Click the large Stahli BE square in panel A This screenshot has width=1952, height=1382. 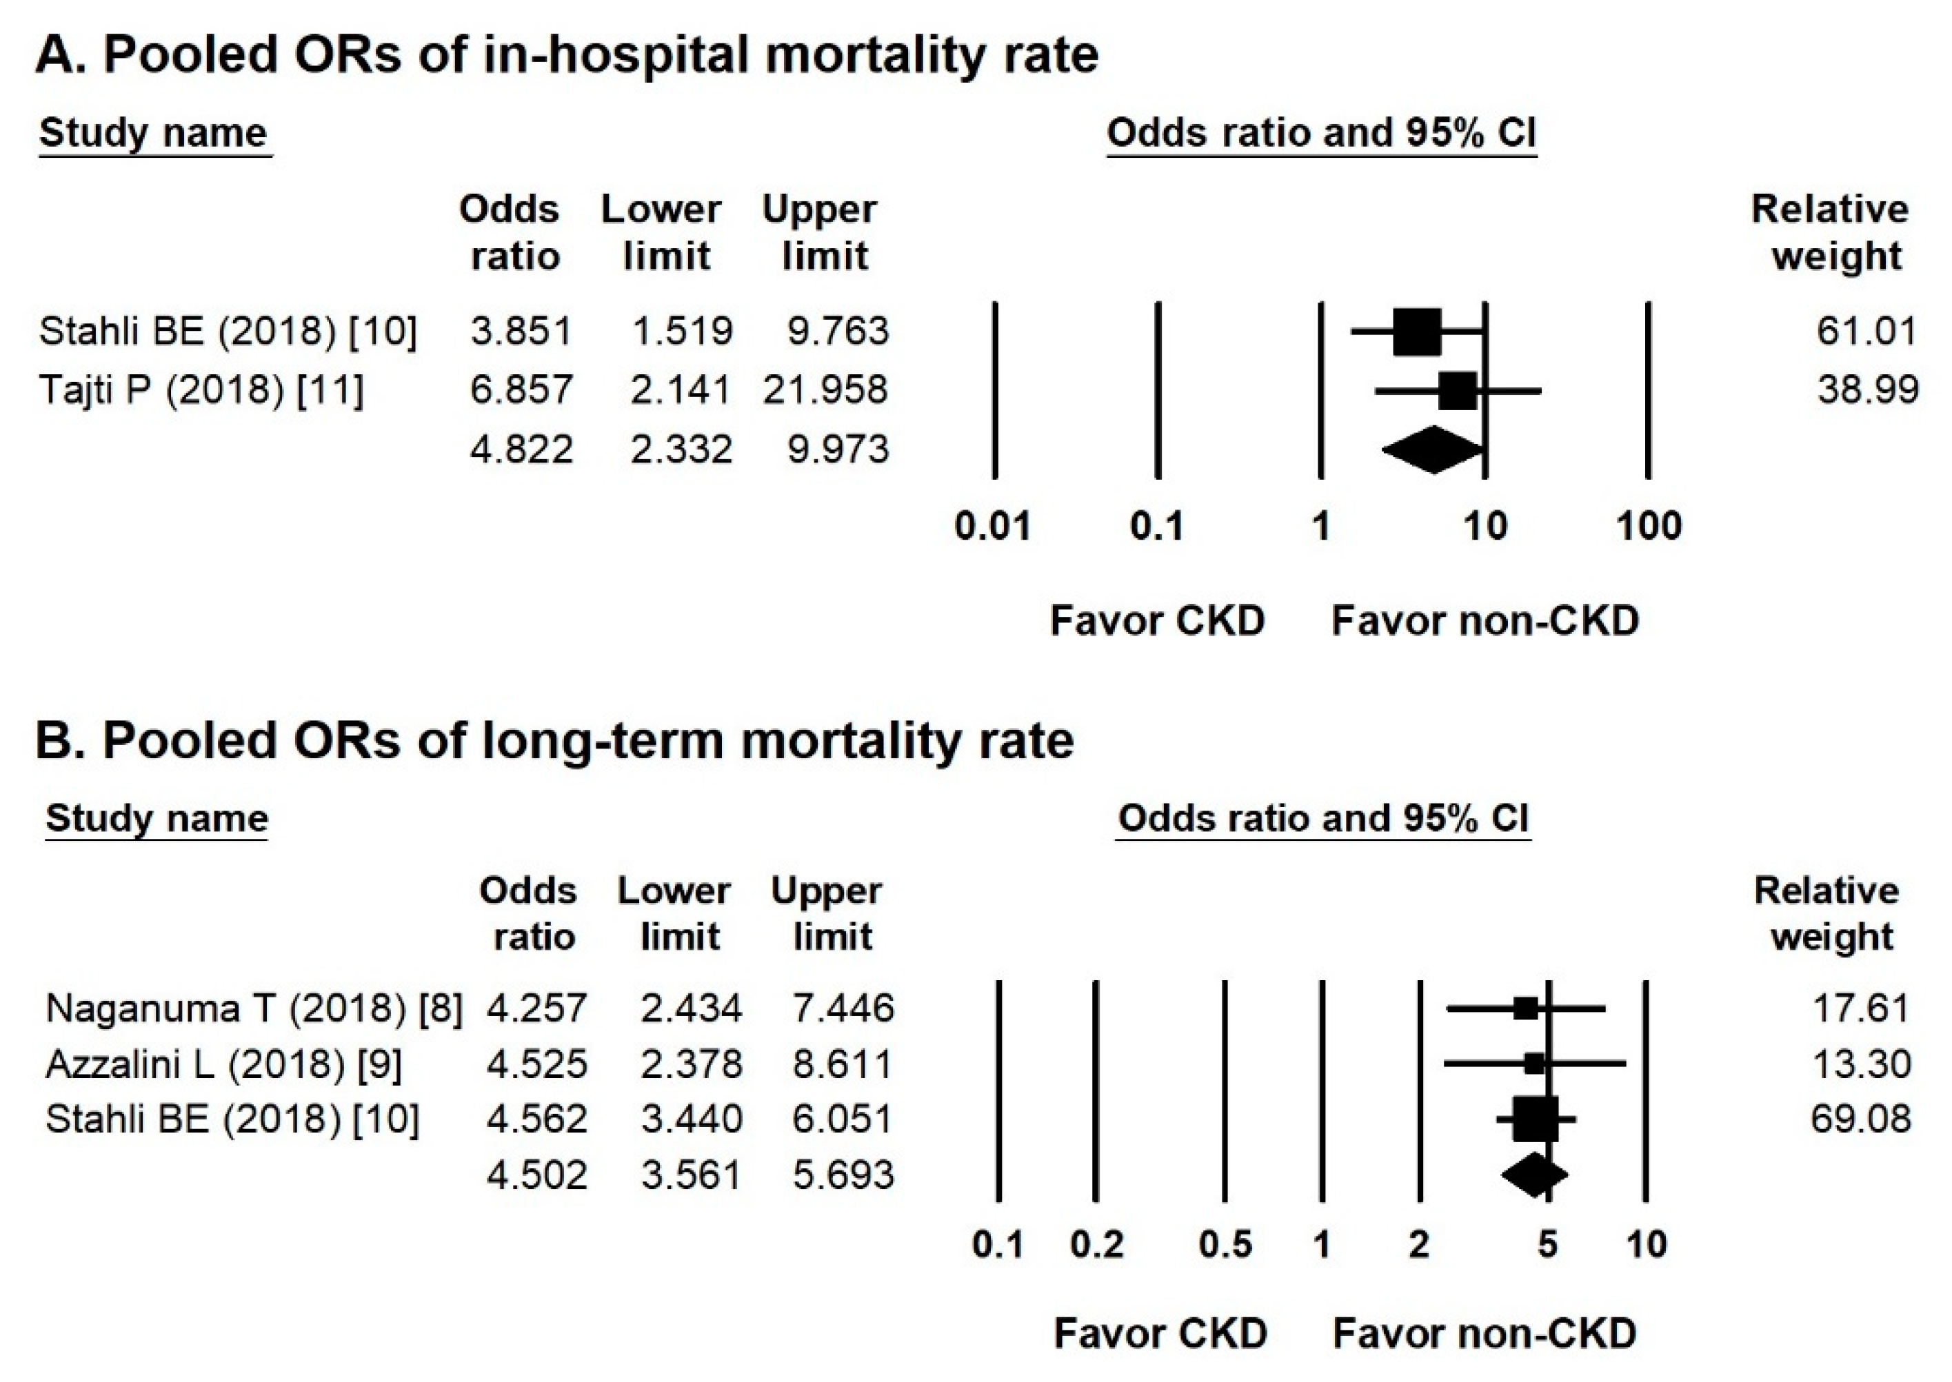click(1418, 331)
